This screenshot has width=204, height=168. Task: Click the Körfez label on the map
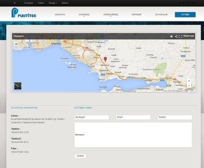click(x=148, y=80)
